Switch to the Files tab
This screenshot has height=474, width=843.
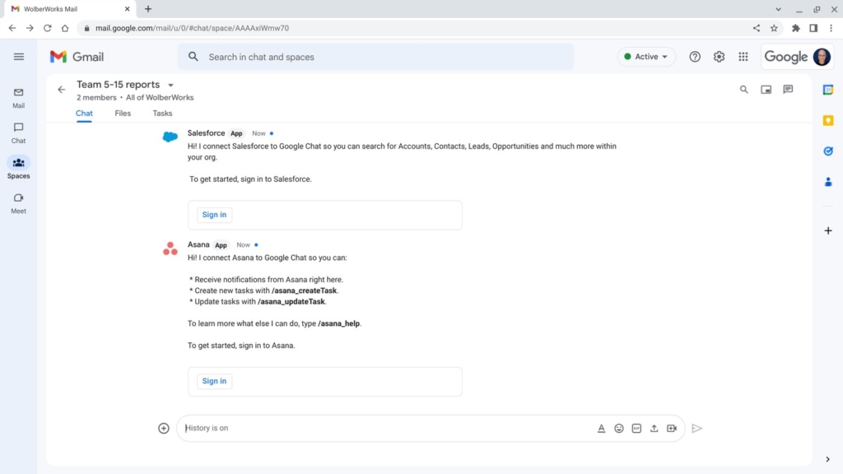click(123, 113)
